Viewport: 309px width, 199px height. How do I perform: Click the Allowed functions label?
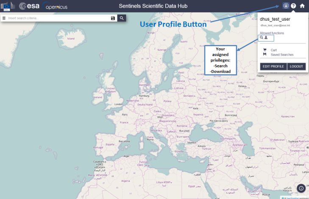[272, 33]
